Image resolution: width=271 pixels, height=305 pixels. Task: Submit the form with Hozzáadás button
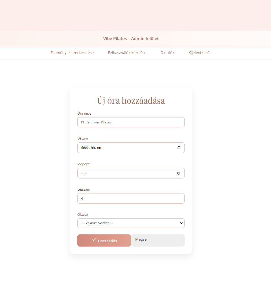click(x=104, y=241)
